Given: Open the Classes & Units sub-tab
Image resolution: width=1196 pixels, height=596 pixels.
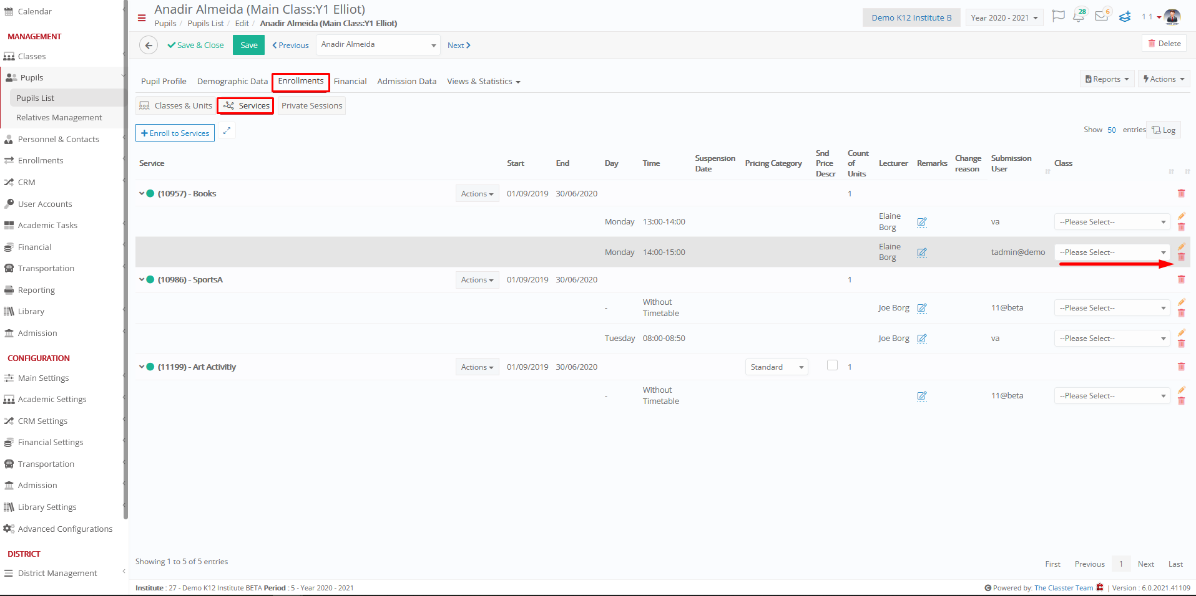Looking at the screenshot, I should click(176, 106).
